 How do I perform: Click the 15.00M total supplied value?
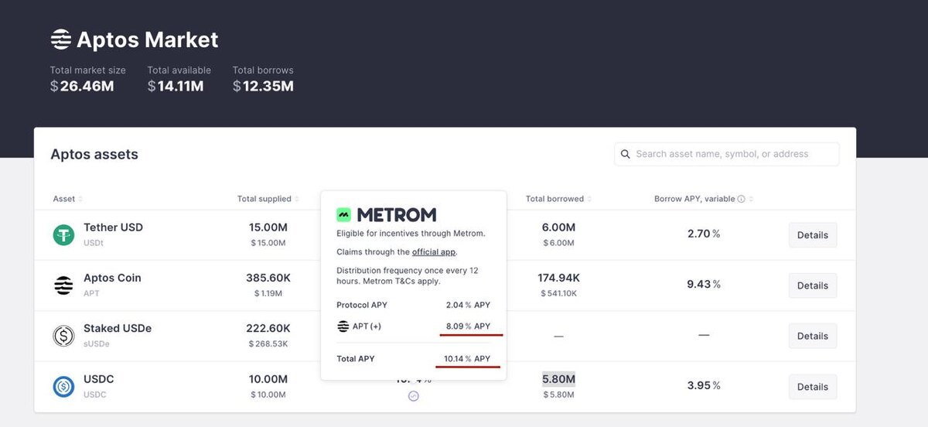tap(268, 227)
